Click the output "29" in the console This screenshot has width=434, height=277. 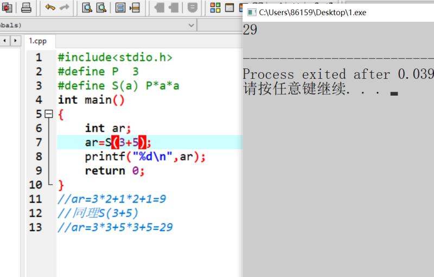pos(250,30)
